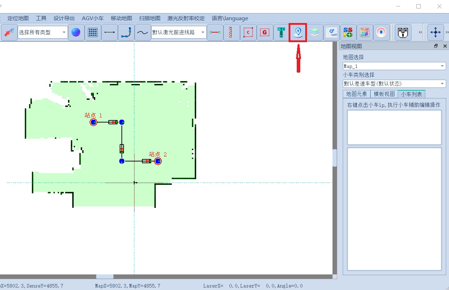Open the 移动地图 menu
The height and width of the screenshot is (290, 449).
tap(121, 18)
